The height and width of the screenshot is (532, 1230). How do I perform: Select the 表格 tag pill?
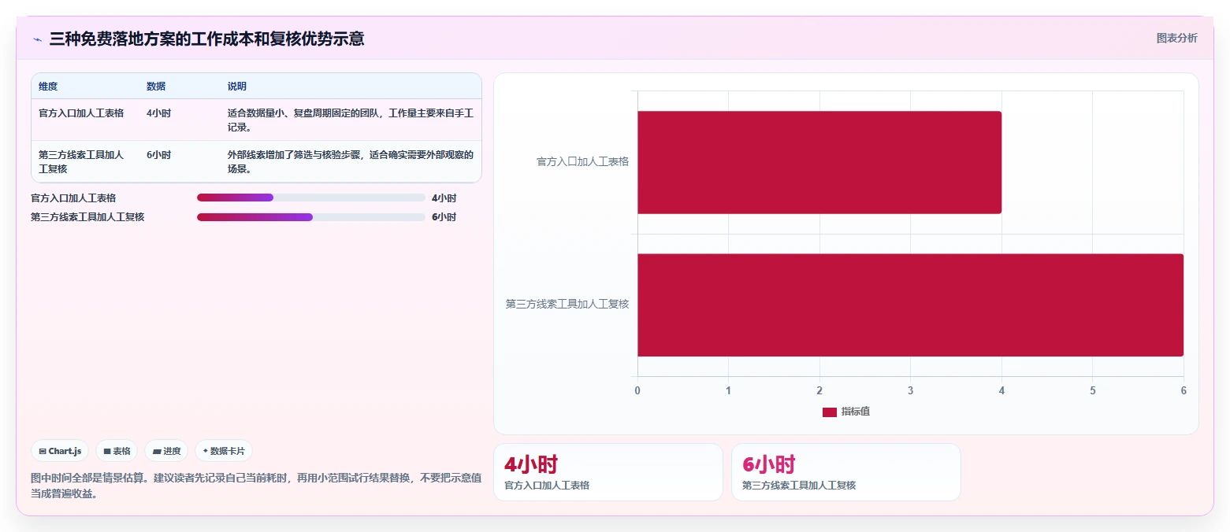click(117, 451)
